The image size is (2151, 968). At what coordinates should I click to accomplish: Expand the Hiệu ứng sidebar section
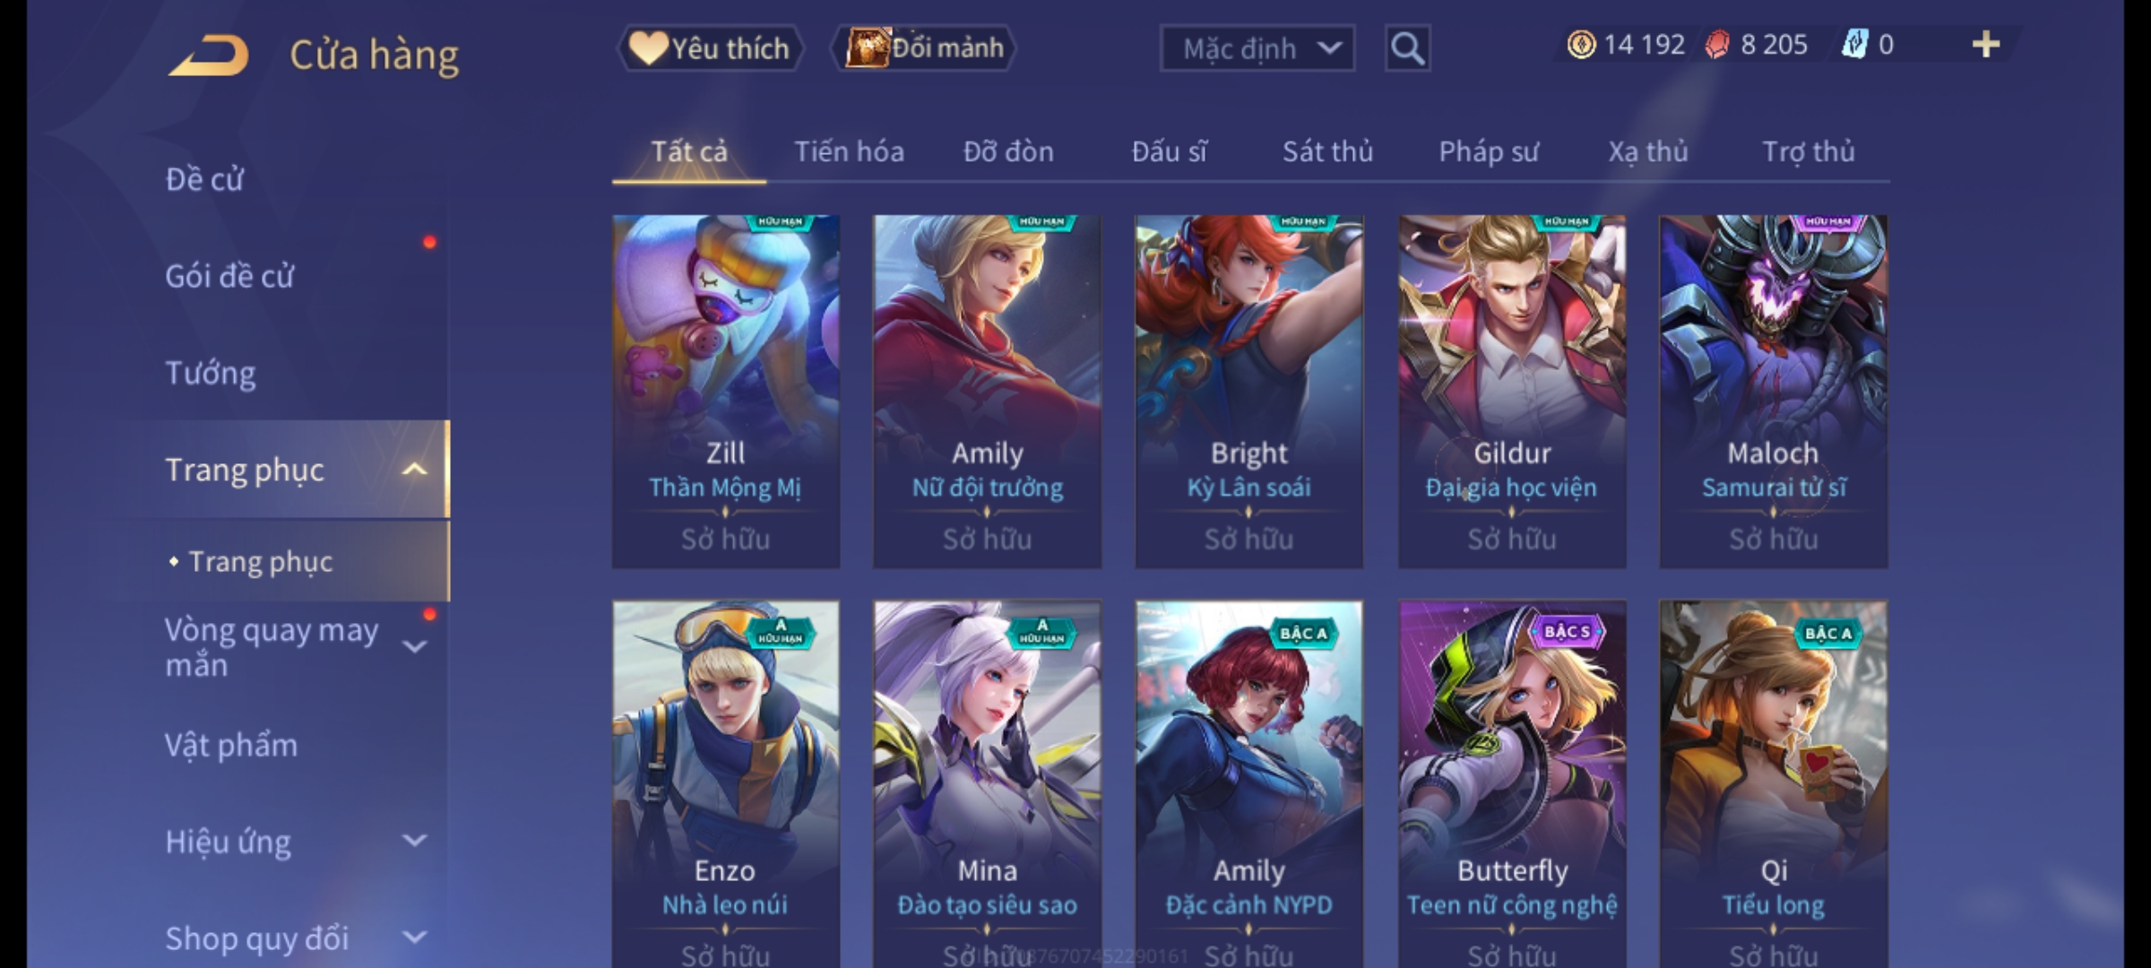(414, 841)
